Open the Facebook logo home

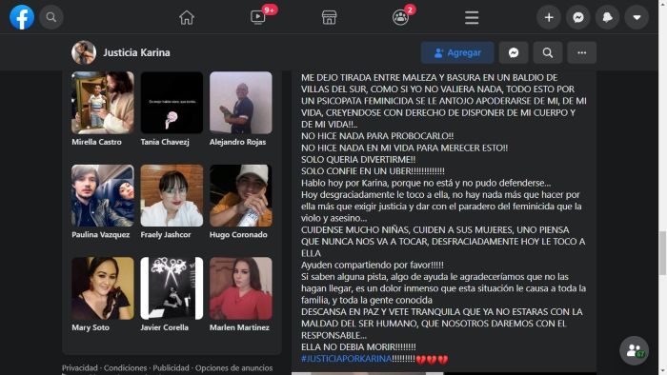click(22, 17)
